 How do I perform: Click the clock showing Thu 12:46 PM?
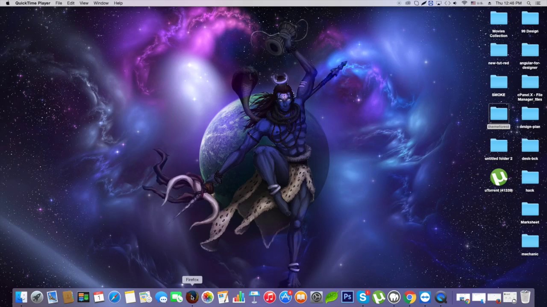pyautogui.click(x=509, y=3)
